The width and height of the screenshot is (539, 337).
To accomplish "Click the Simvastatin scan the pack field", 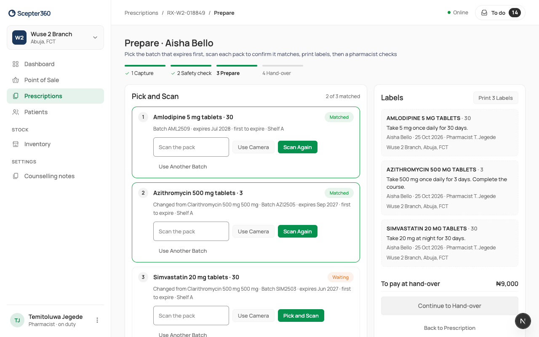I will point(191,316).
